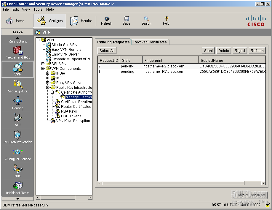Open the Routing task
The height and width of the screenshot is (210, 272).
click(18, 103)
